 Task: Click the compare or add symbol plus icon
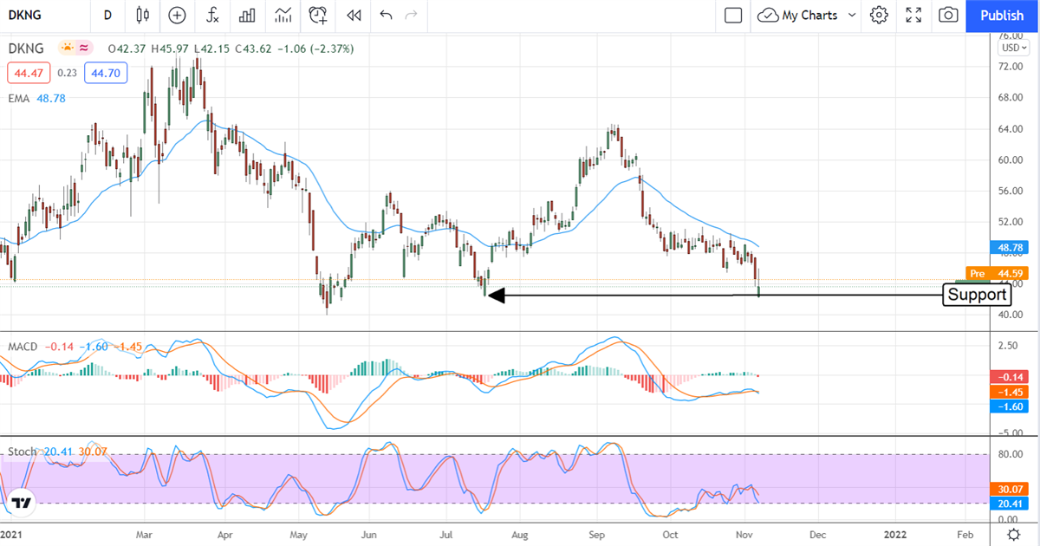177,15
